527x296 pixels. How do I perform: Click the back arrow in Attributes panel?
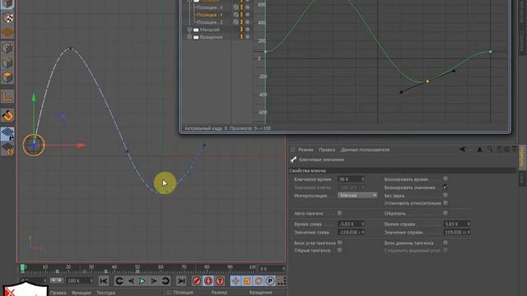click(463, 150)
